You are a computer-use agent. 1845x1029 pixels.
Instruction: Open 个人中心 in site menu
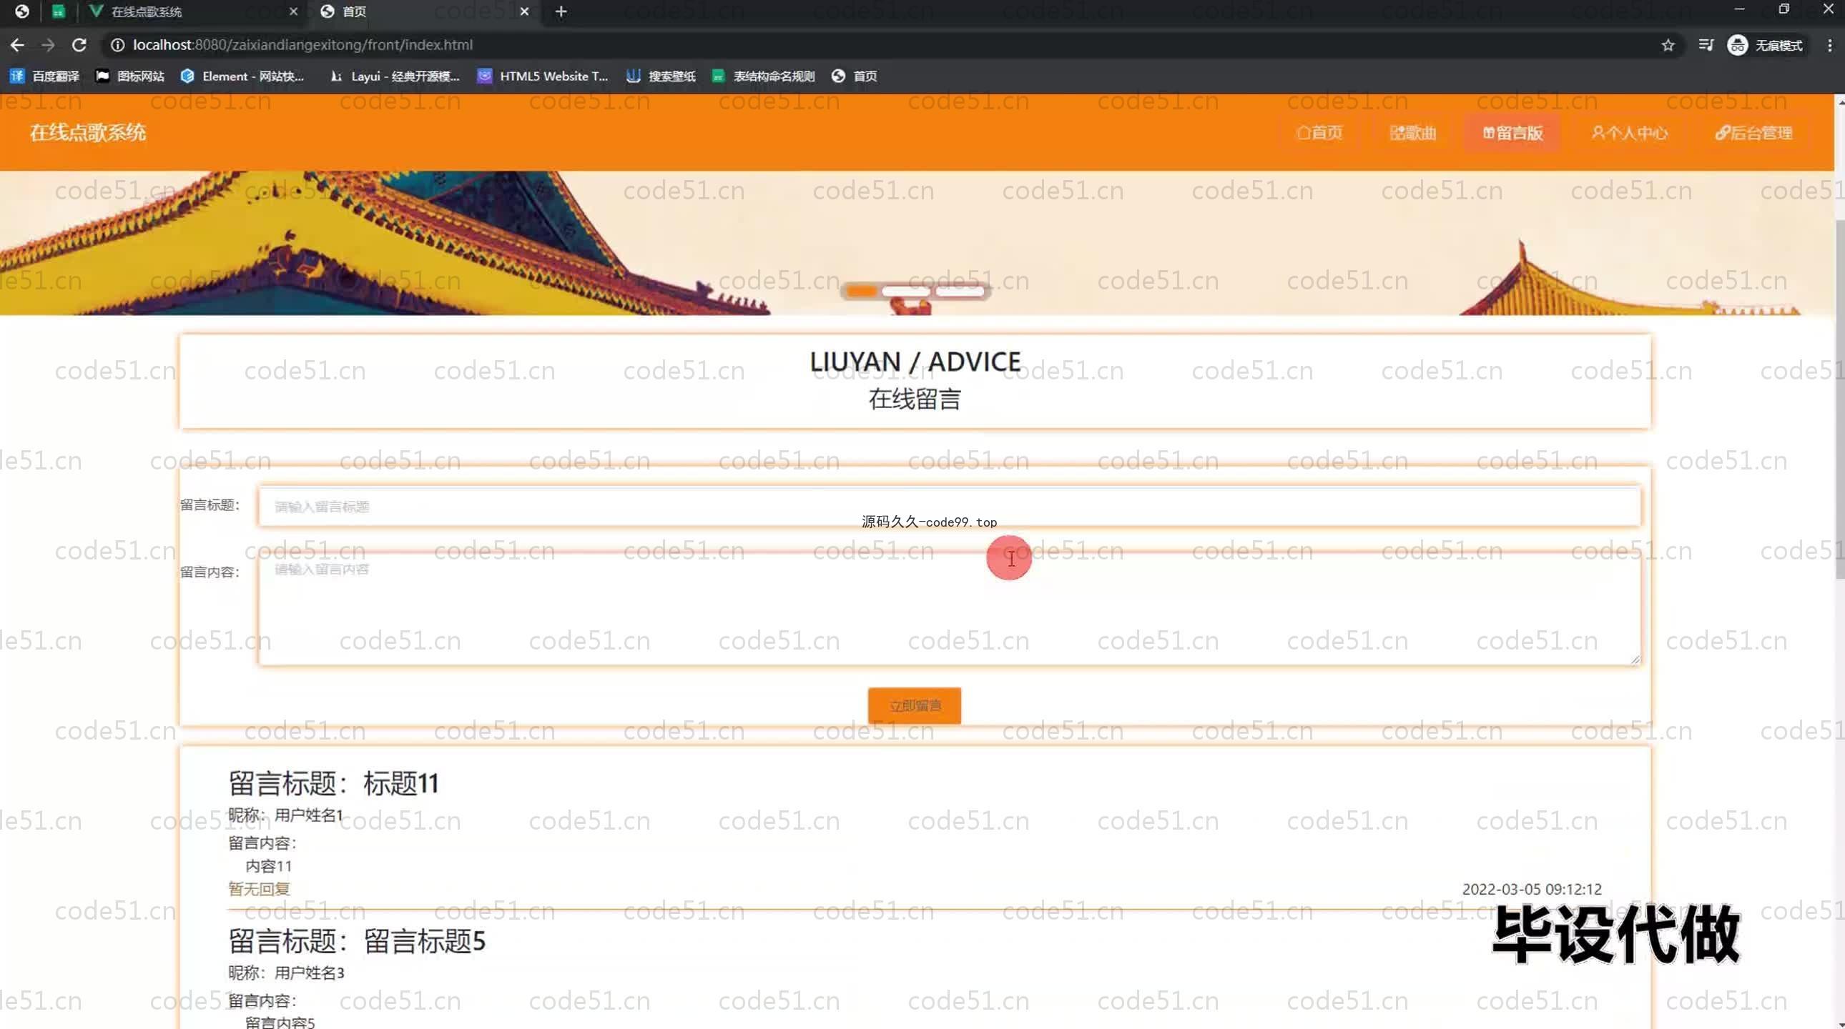[x=1630, y=133]
